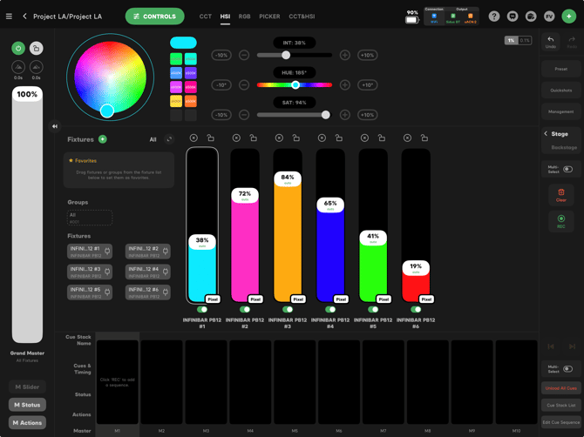Switch to the CCT&HSI tab
The height and width of the screenshot is (437, 584).
coord(302,17)
